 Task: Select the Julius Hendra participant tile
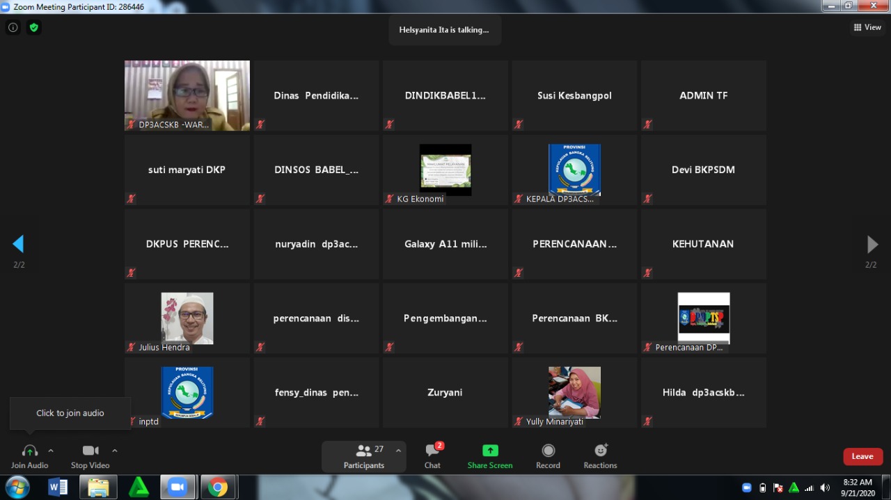[x=187, y=318]
